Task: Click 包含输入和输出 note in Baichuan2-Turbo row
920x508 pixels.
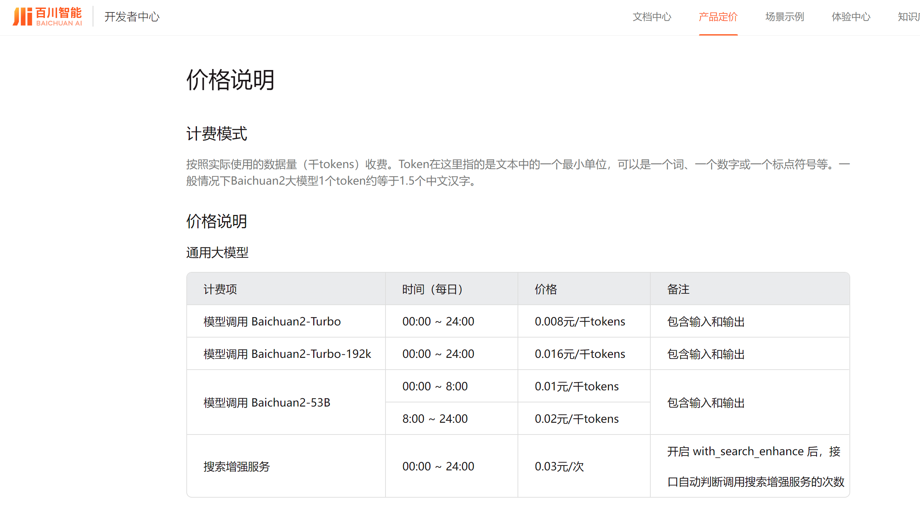Action: 706,322
